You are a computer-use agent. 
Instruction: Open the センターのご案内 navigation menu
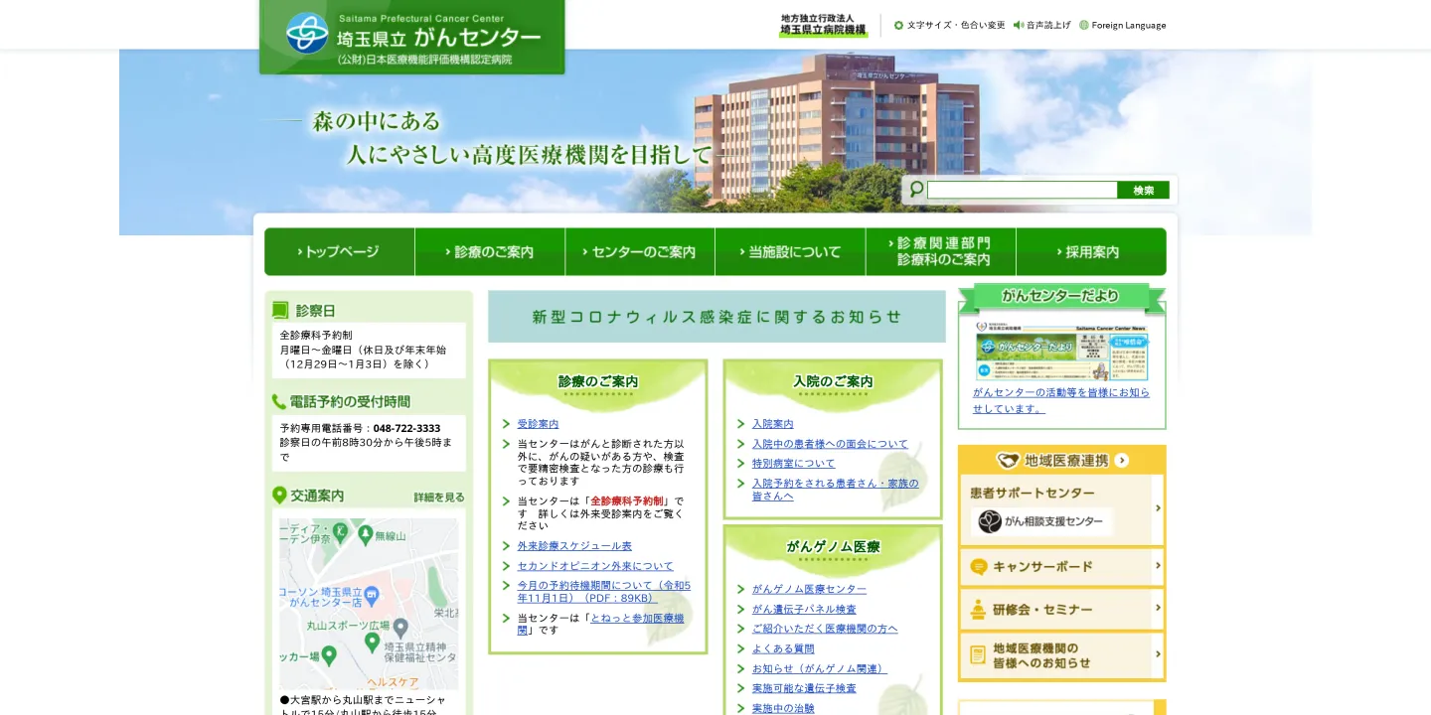click(x=640, y=252)
